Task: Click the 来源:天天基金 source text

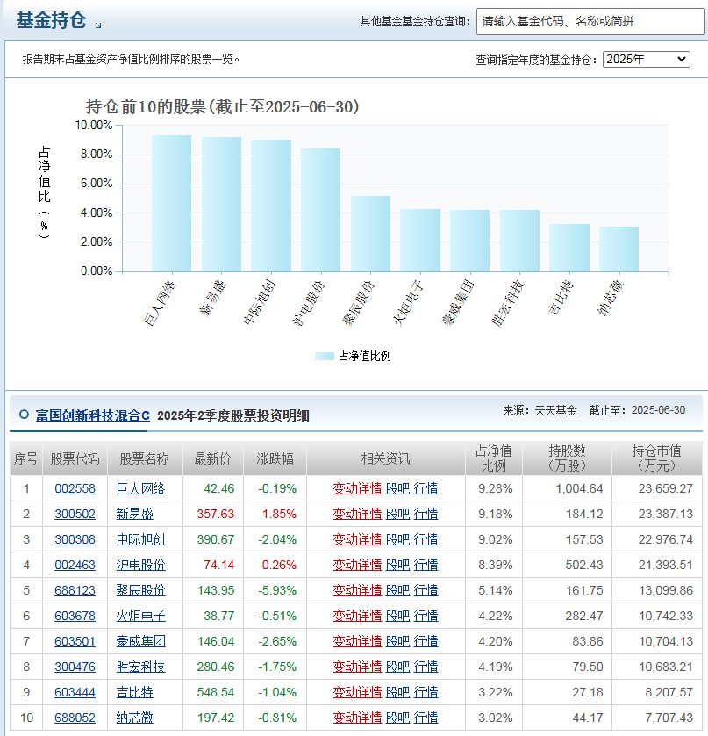Action: [540, 411]
